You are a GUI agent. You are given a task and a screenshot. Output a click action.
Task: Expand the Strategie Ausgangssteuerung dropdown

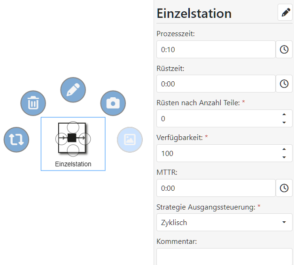pyautogui.click(x=224, y=222)
